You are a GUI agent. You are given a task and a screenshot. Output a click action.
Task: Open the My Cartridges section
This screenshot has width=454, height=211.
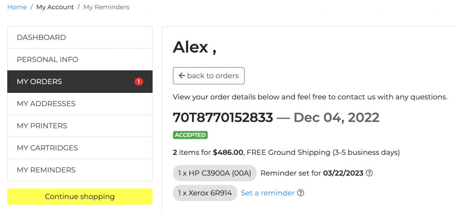point(80,148)
